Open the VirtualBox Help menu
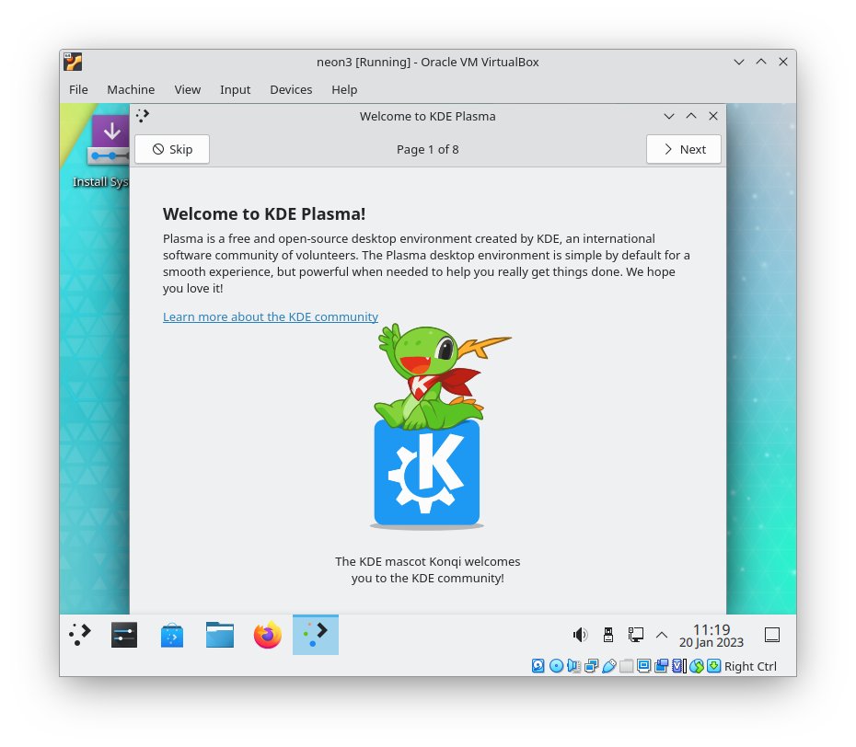The width and height of the screenshot is (856, 747). point(344,89)
